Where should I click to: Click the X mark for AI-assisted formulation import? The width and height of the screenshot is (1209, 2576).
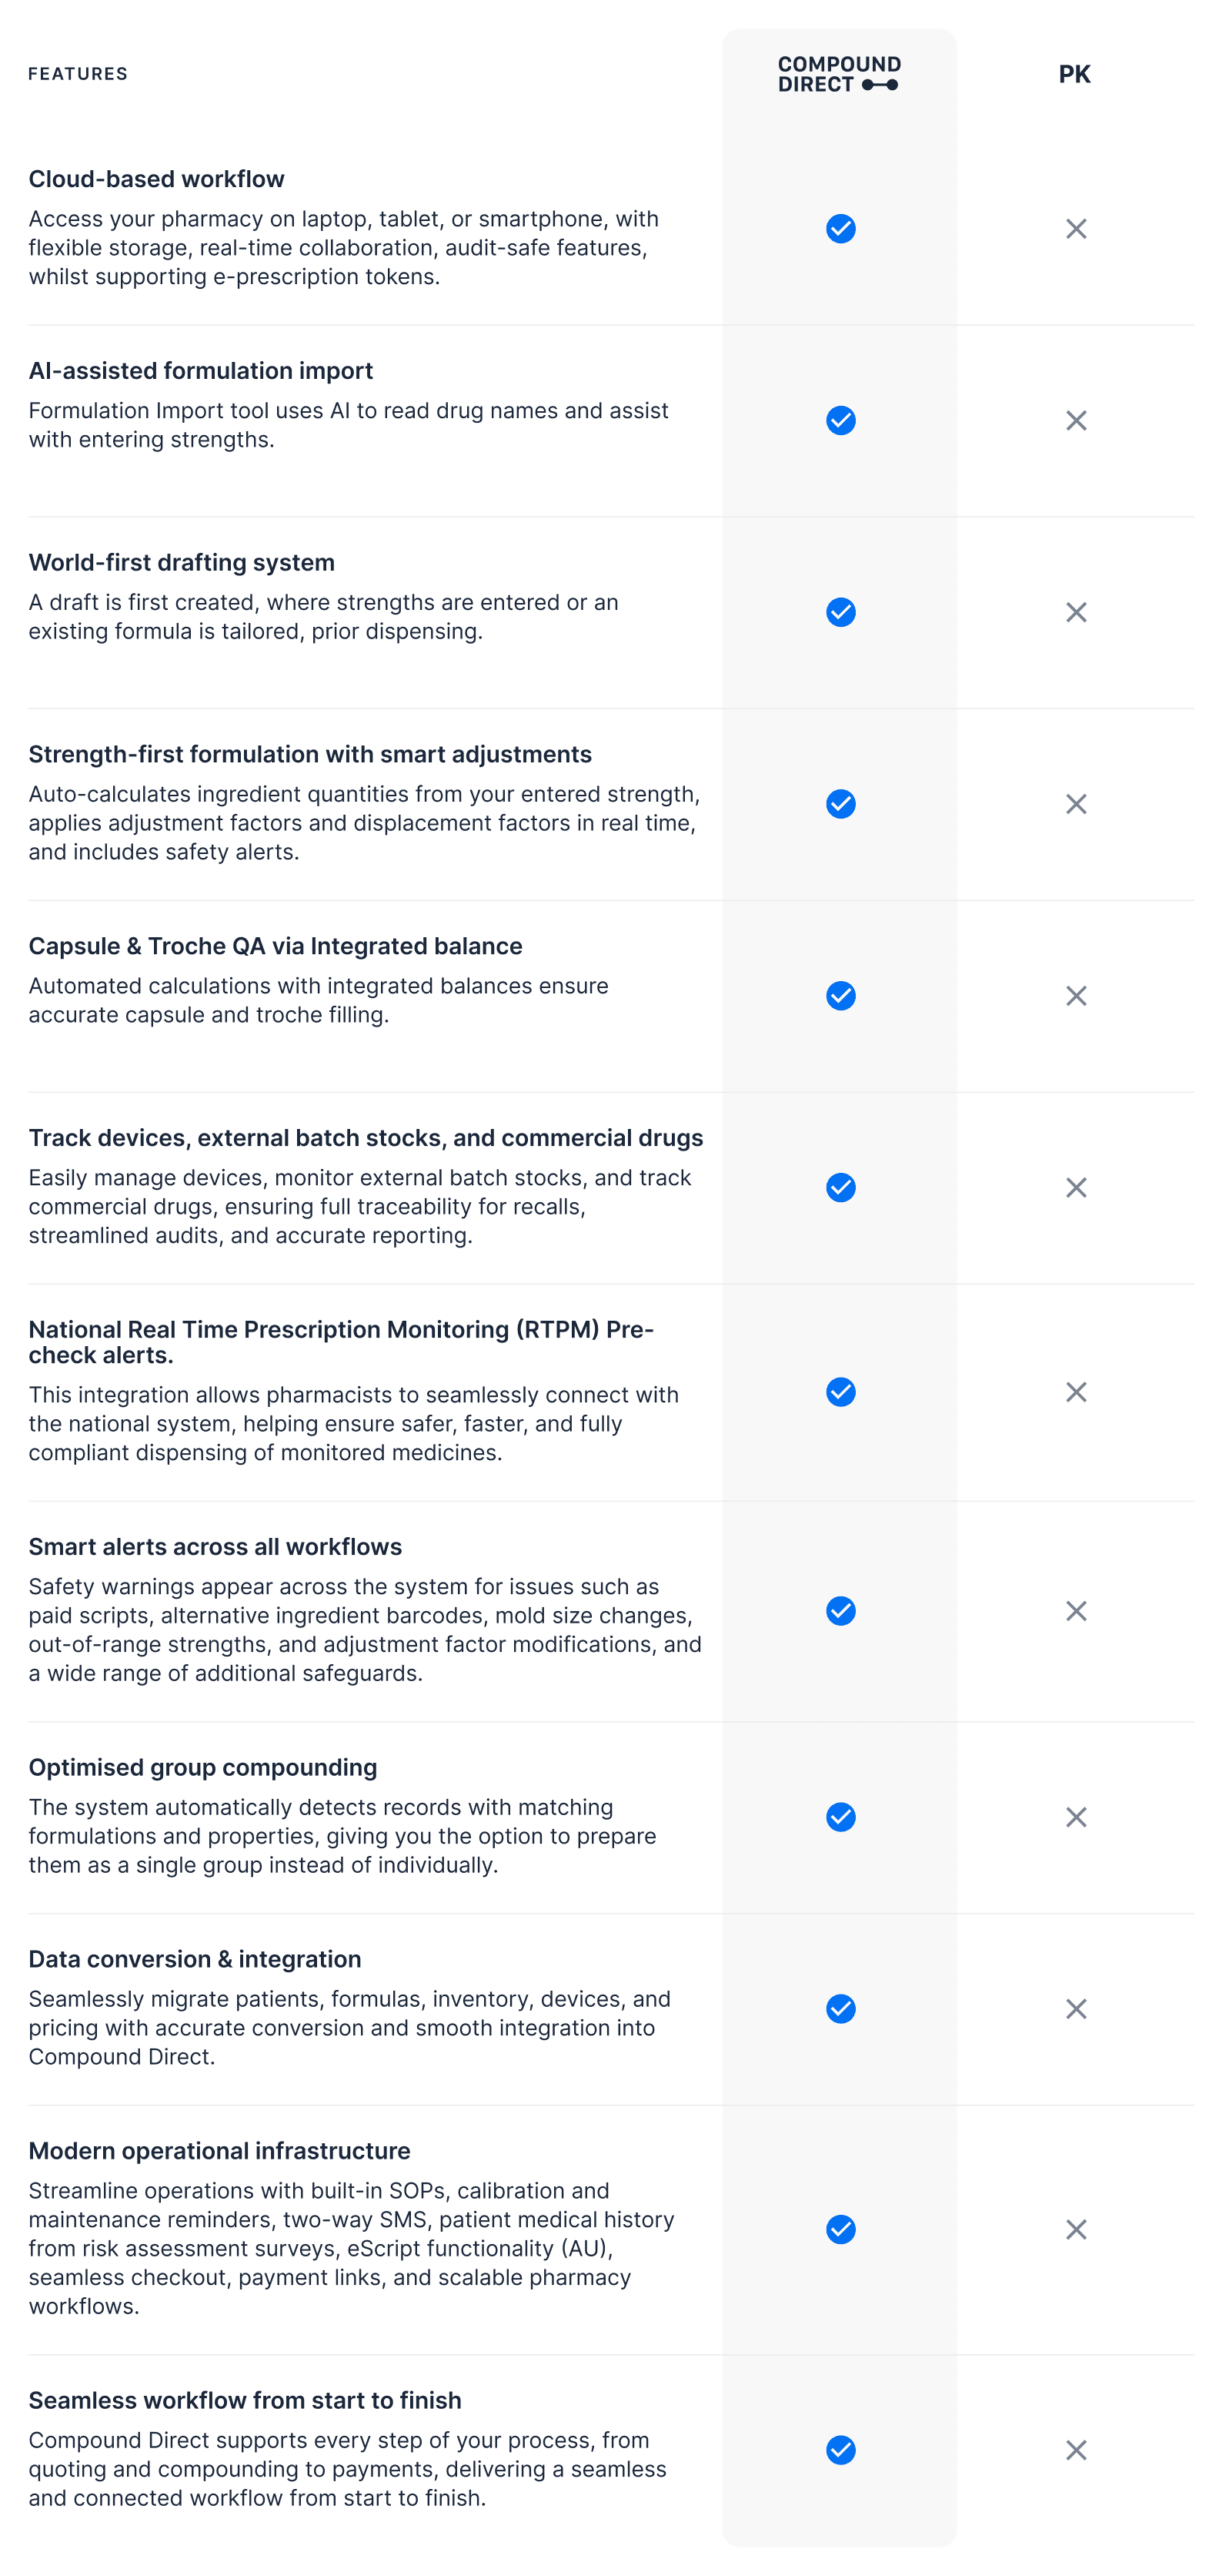pyautogui.click(x=1075, y=421)
